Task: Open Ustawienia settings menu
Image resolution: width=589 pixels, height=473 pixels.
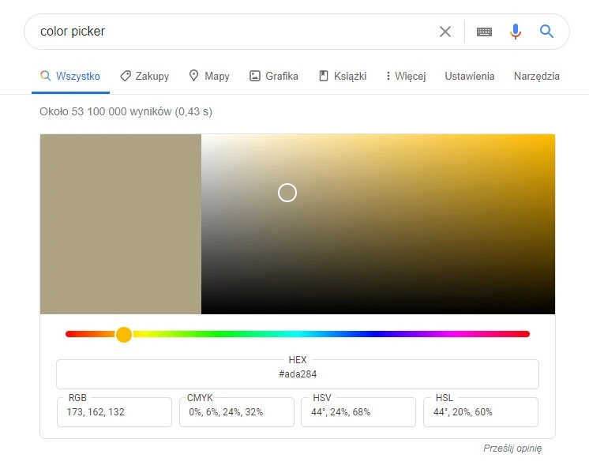Action: 470,77
